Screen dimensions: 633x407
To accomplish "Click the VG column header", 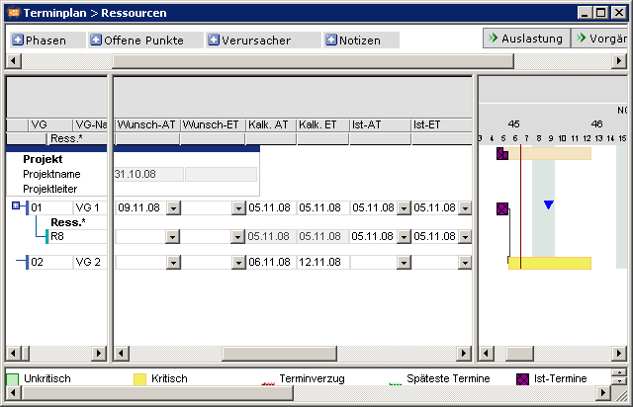I will [x=50, y=125].
